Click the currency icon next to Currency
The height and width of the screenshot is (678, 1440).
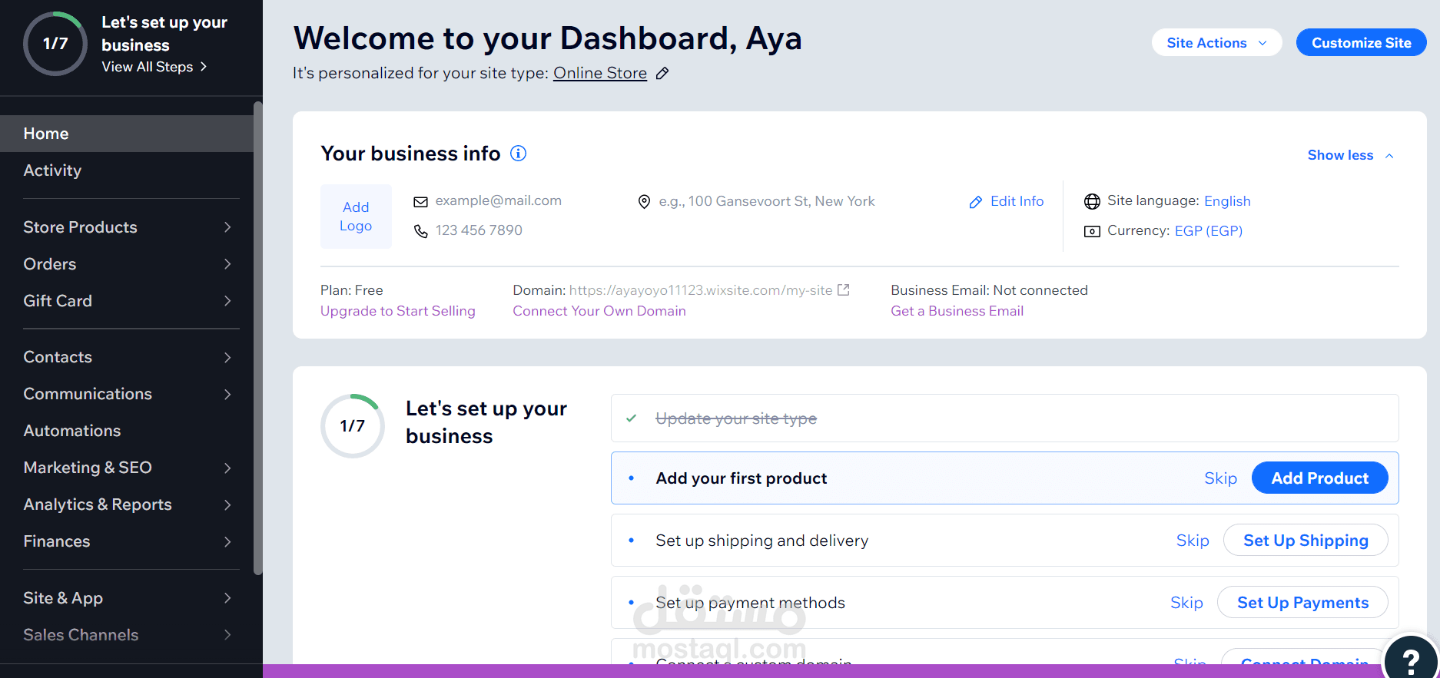1092,231
